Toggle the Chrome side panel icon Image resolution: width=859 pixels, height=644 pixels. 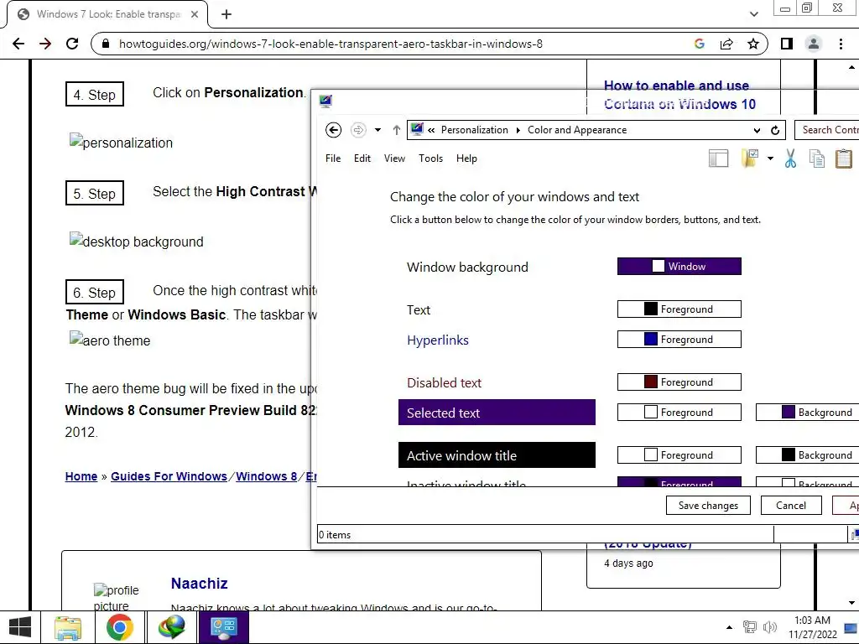click(x=787, y=44)
